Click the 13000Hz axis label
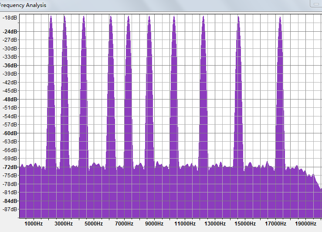Image resolution: width=322 pixels, height=232 pixels. [x=215, y=224]
